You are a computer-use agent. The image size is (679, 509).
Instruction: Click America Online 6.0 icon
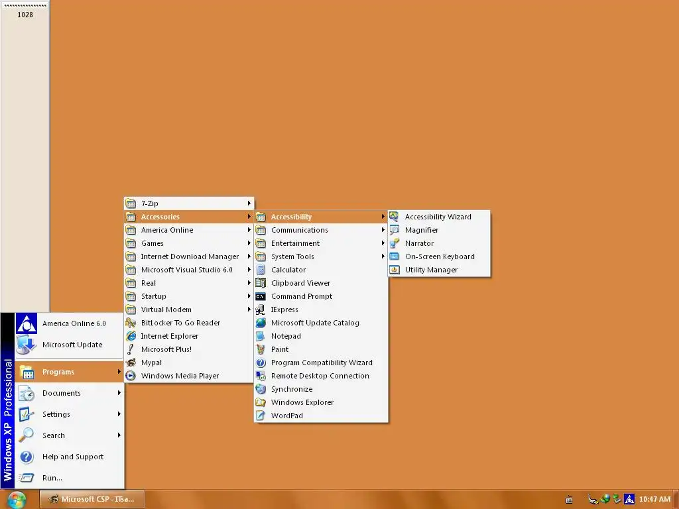click(27, 323)
